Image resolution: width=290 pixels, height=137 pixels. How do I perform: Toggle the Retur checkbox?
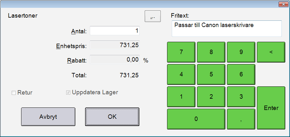(x=14, y=93)
